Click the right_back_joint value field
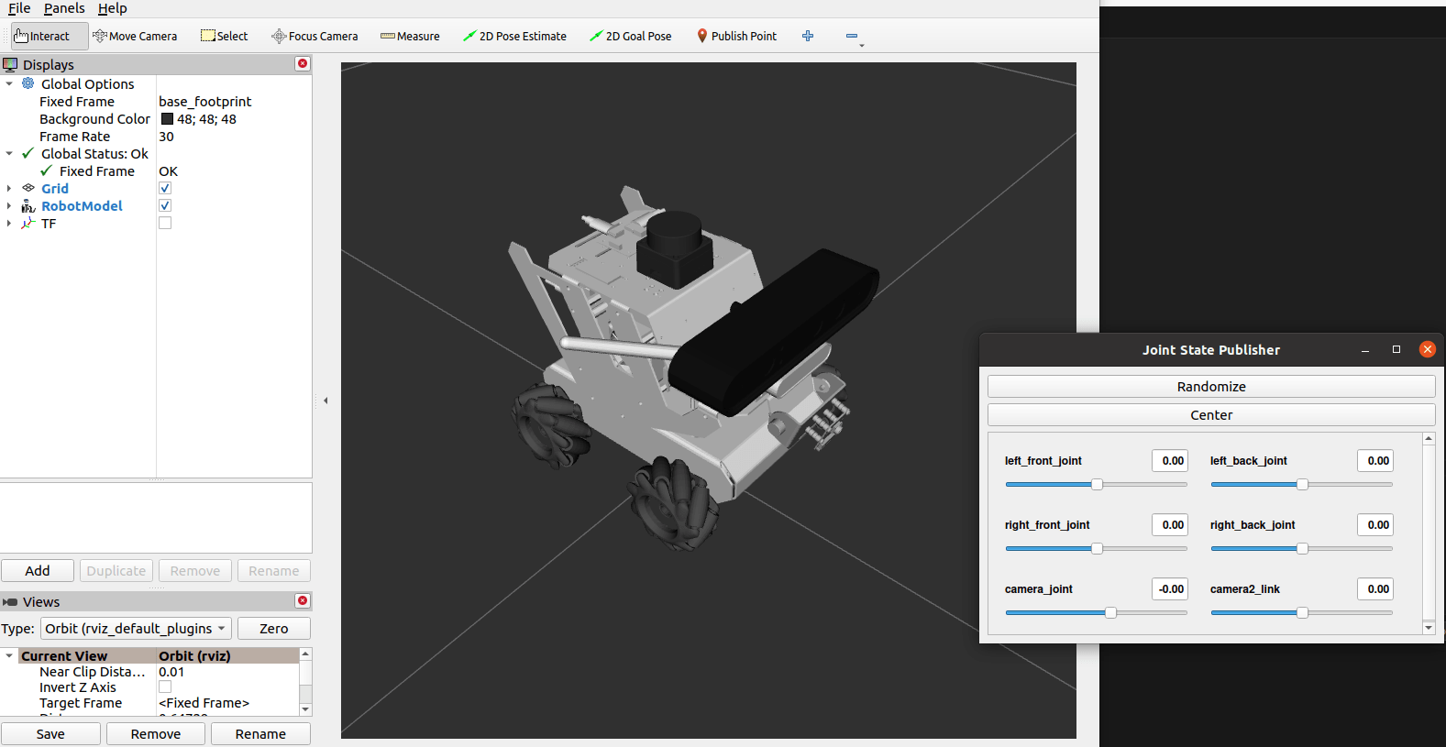Image resolution: width=1446 pixels, height=747 pixels. click(1375, 525)
